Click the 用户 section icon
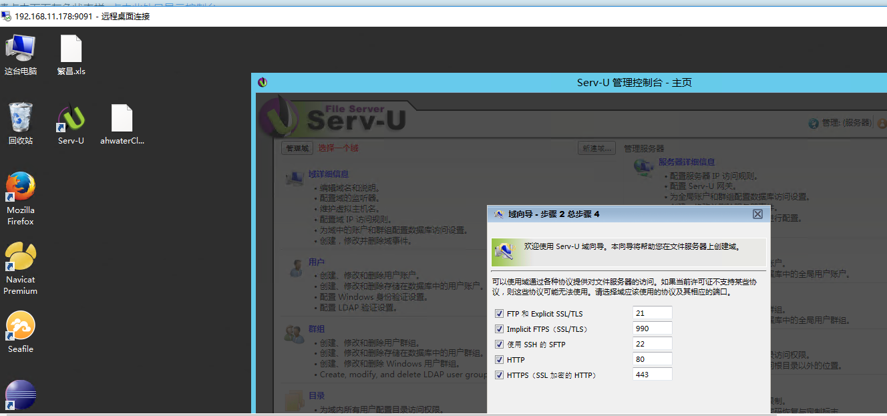Image resolution: width=887 pixels, height=416 pixels. point(295,268)
